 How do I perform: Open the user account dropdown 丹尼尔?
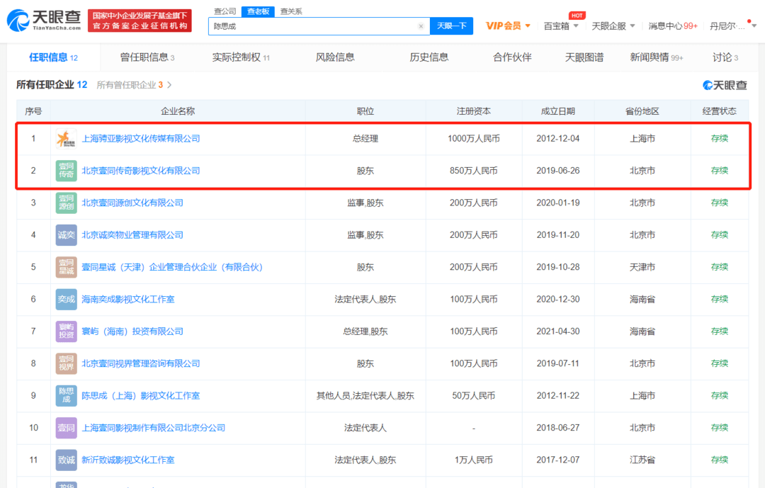733,26
